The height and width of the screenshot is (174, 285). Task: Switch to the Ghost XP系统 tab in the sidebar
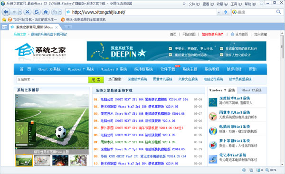pos(252,90)
